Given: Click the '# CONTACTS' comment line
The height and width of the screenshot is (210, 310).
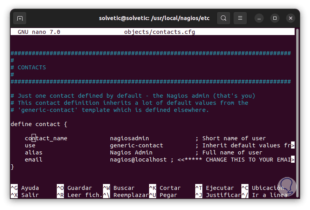Looking at the screenshot, I should 28,67.
